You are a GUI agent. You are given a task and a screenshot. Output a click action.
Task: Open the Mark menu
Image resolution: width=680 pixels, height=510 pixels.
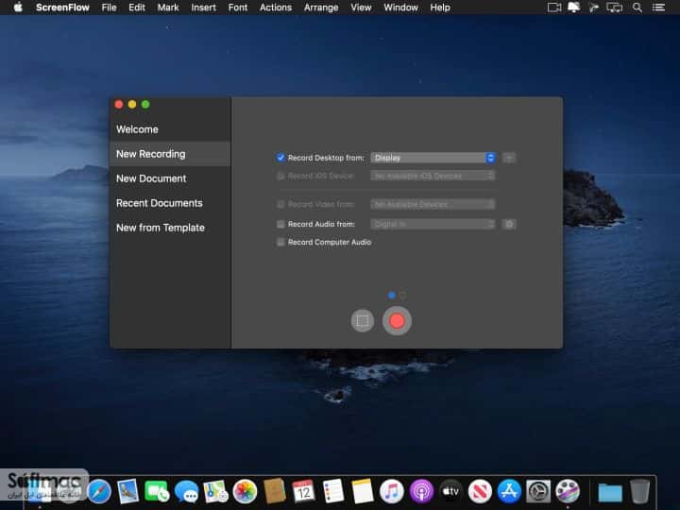click(168, 8)
